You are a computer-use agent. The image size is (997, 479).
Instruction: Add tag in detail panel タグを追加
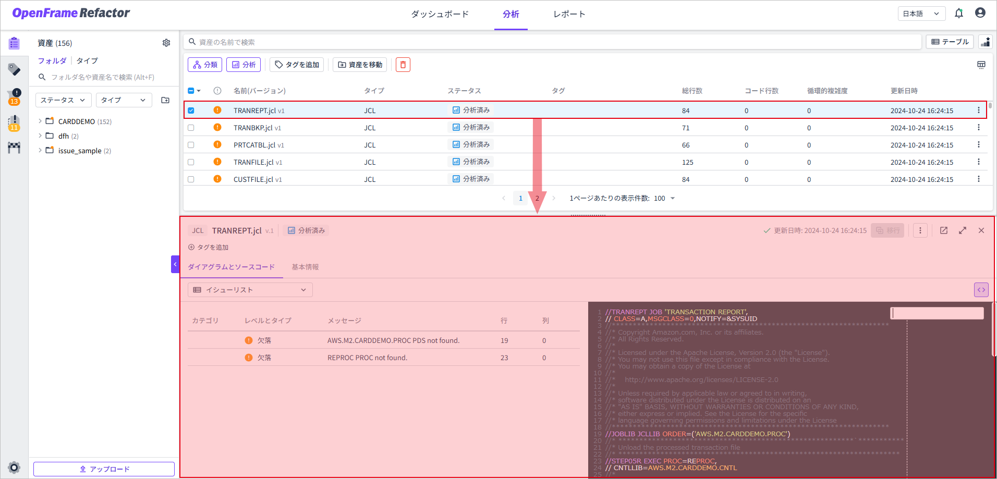click(208, 247)
